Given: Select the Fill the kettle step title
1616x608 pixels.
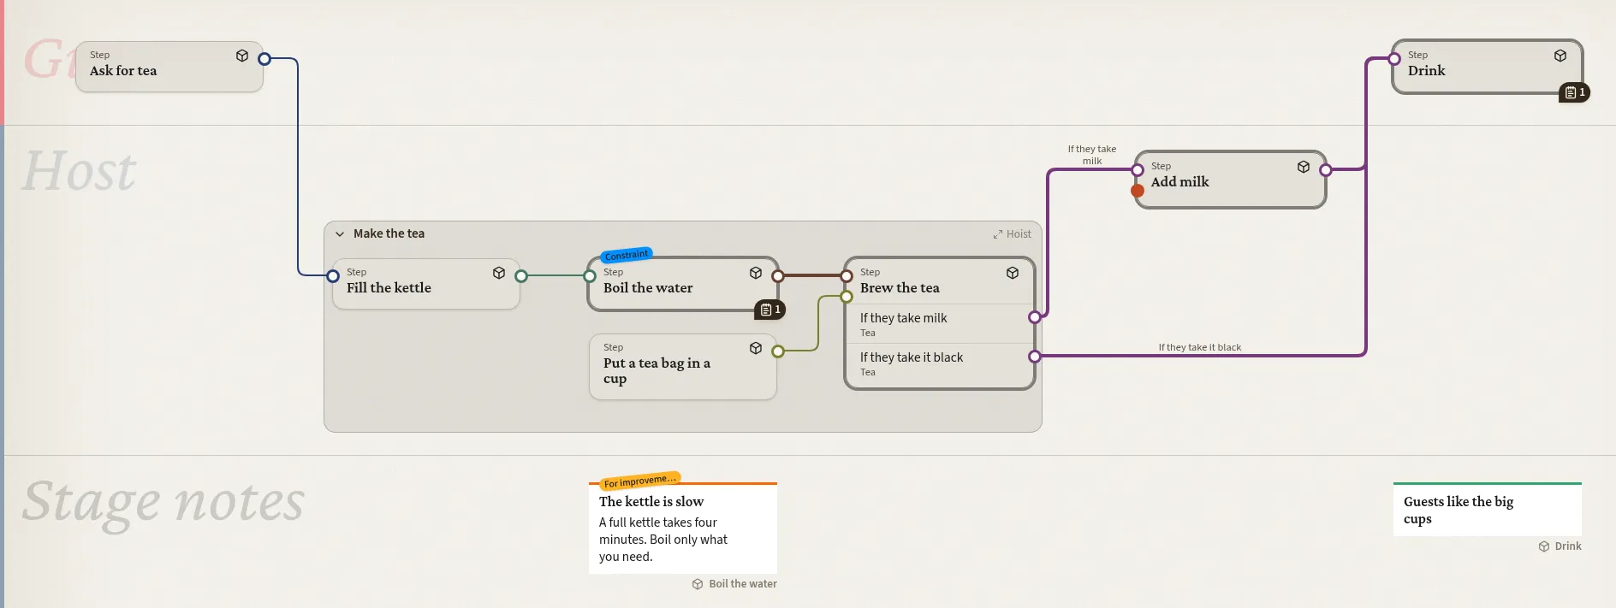Looking at the screenshot, I should (x=389, y=288).
